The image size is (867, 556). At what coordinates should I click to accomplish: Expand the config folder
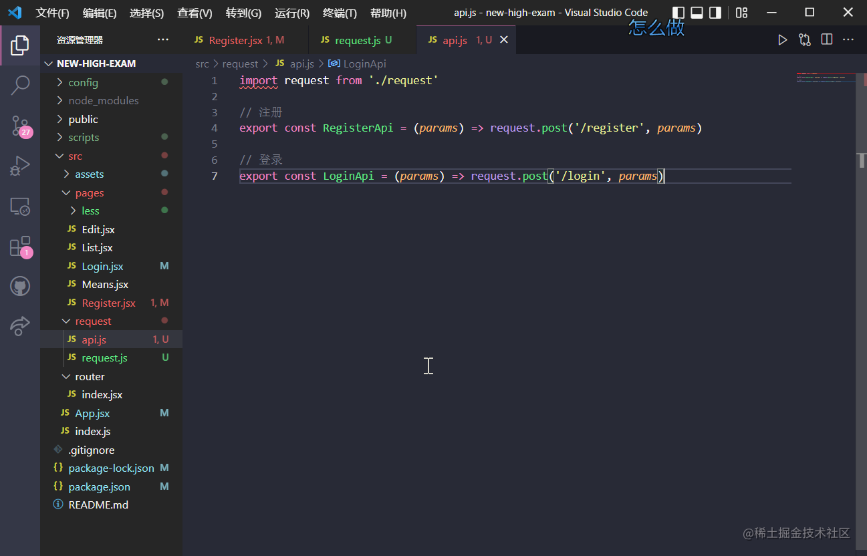83,82
